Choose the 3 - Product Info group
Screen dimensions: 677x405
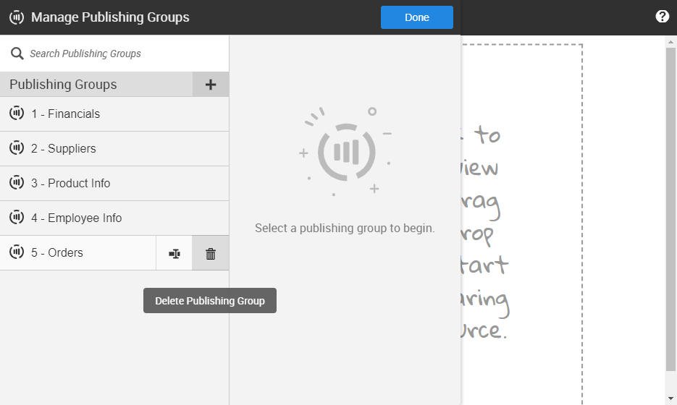70,183
